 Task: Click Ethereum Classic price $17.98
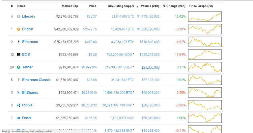[92, 80]
